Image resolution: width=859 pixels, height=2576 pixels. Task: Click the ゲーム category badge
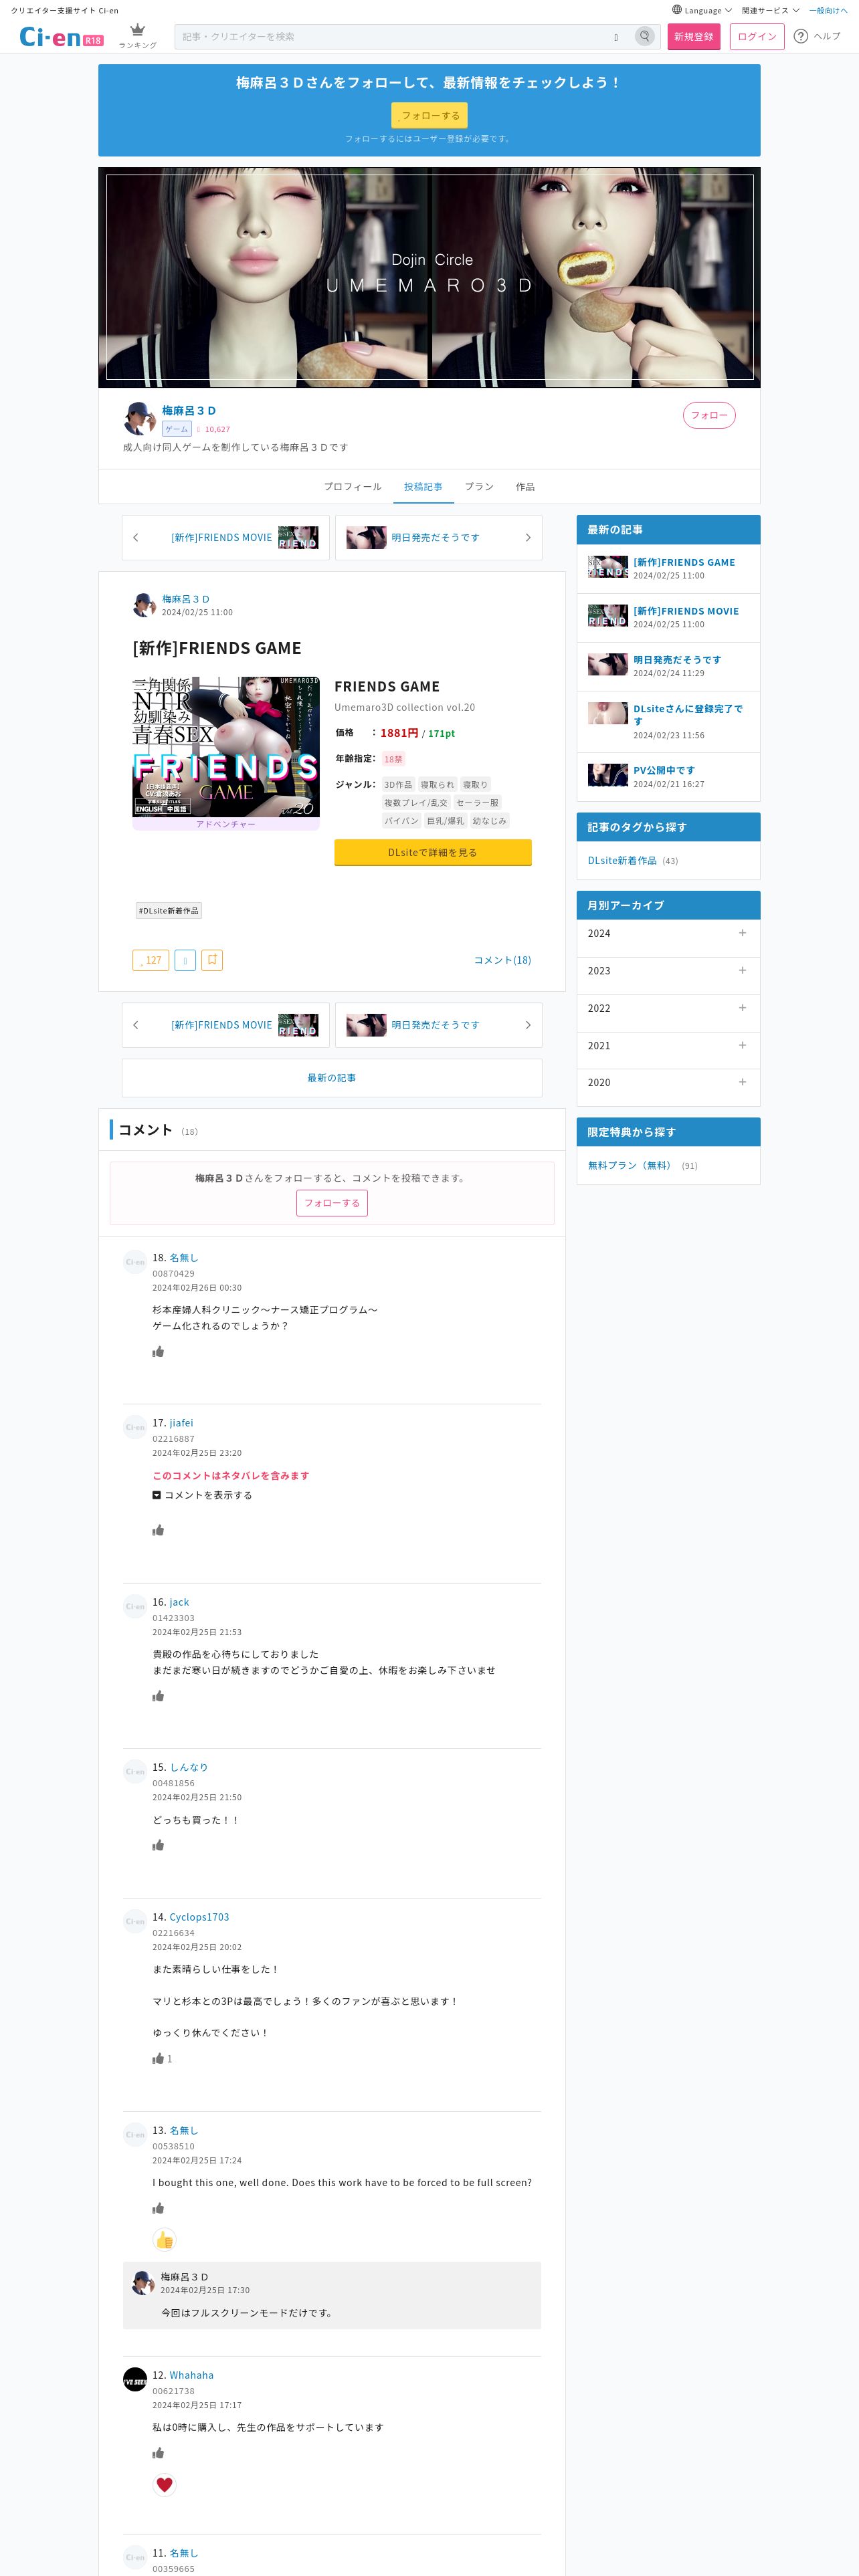[177, 429]
